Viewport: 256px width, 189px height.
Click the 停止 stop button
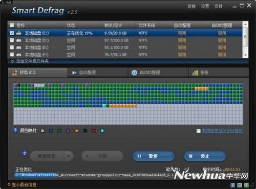(x=205, y=156)
